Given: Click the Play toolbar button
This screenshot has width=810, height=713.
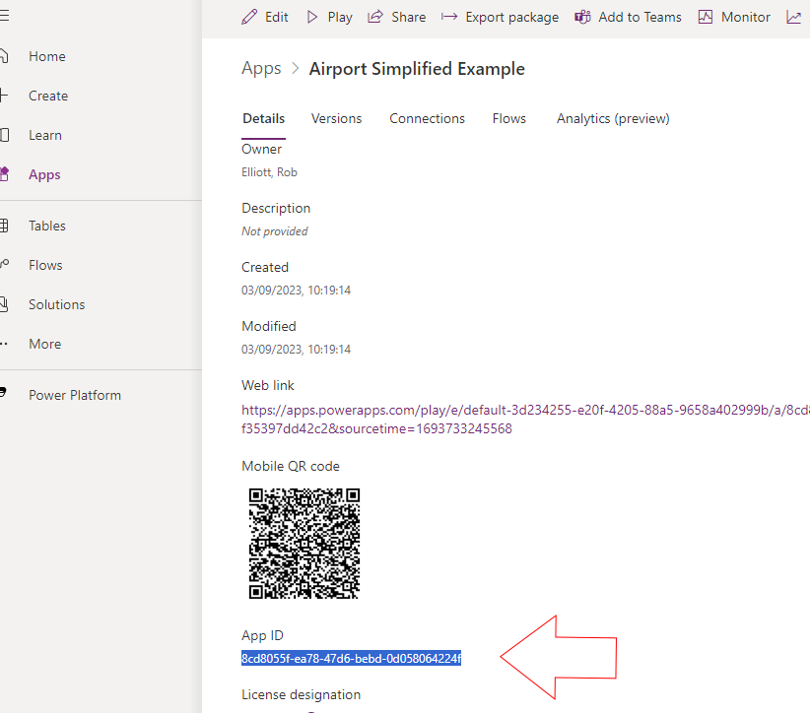Looking at the screenshot, I should click(329, 17).
